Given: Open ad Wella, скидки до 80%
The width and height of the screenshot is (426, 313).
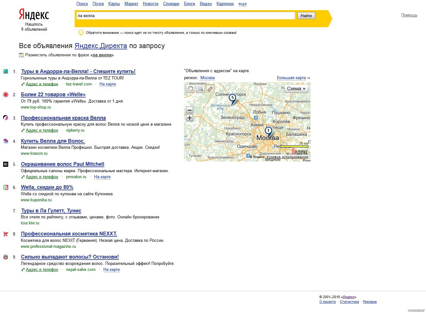Looking at the screenshot, I should pyautogui.click(x=47, y=187).
